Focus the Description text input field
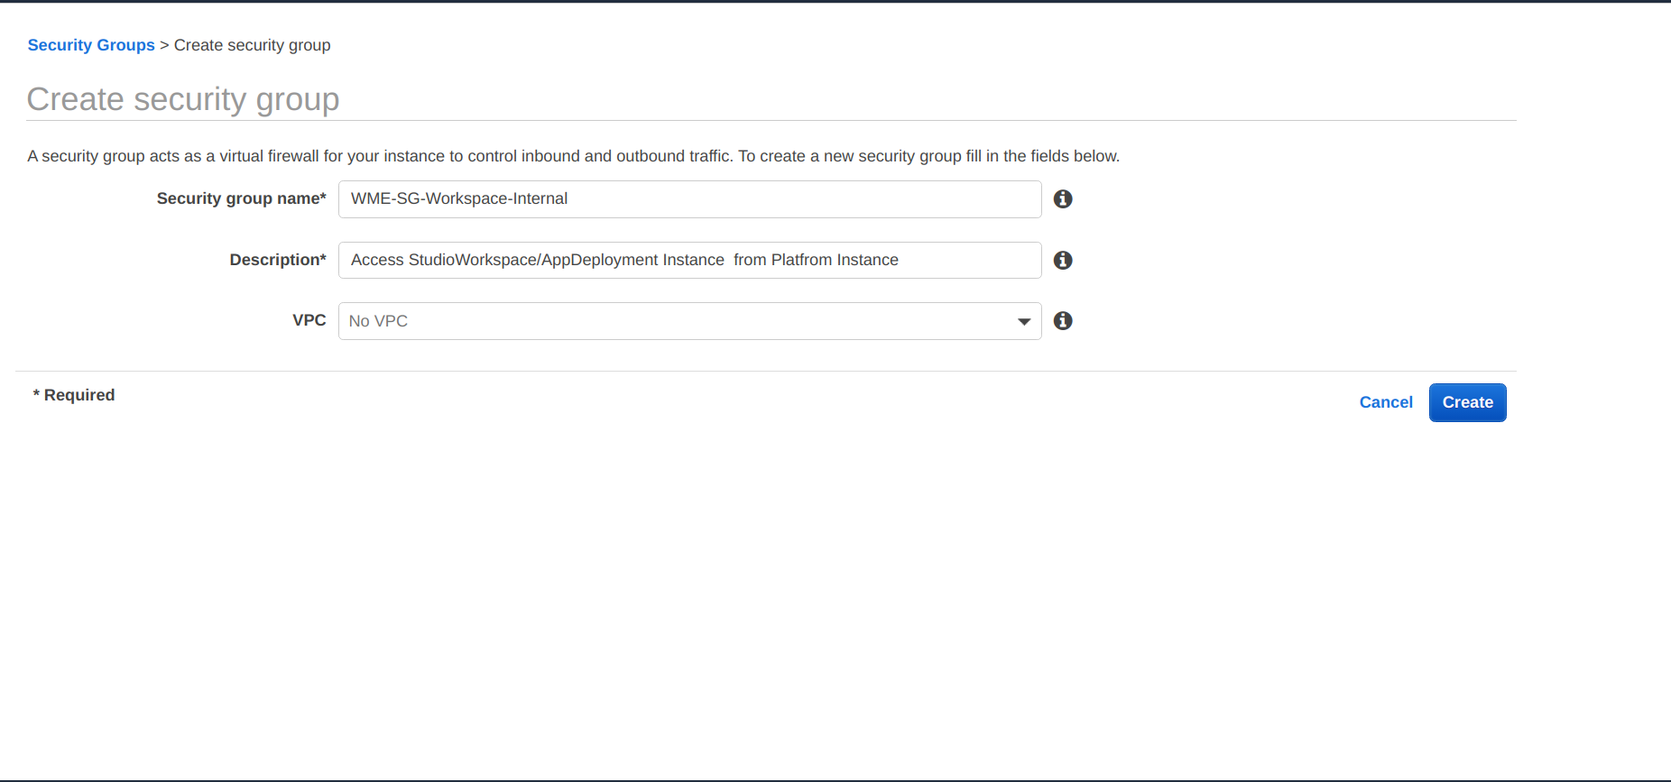The image size is (1671, 782). (689, 260)
